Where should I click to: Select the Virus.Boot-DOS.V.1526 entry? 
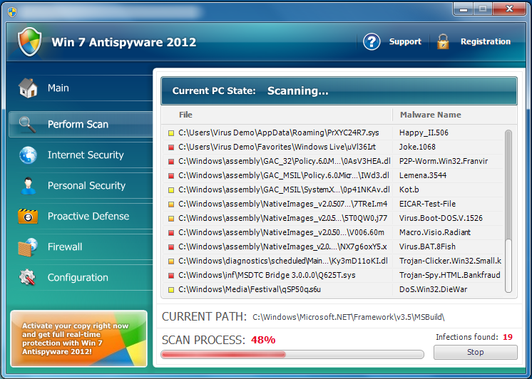coord(441,218)
